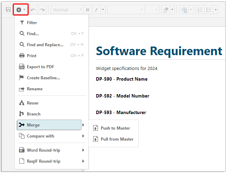Viewport: 227px width, 173px height.
Task: Choose Create Baseline menu entry
Action: click(43, 78)
